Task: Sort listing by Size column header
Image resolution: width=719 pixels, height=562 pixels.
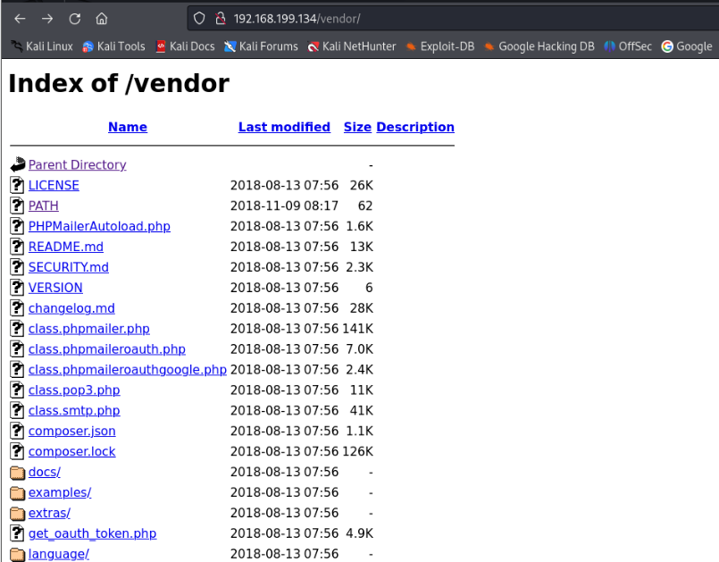Action: (x=357, y=127)
